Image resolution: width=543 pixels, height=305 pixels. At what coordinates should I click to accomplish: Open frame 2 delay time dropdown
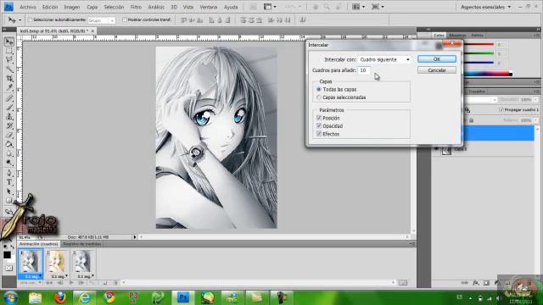[66, 276]
